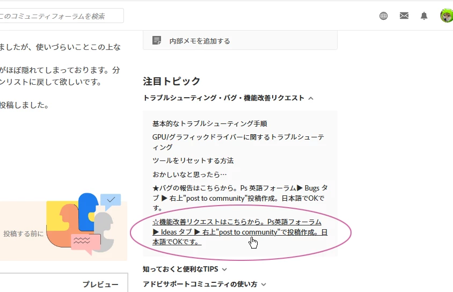Screen dimensions: 453x292
Task: Open the bell notifications icon
Action: (424, 16)
